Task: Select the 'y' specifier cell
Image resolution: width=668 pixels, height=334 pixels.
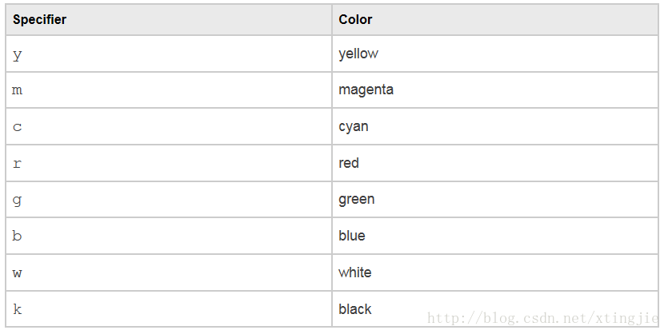Action: [169, 54]
